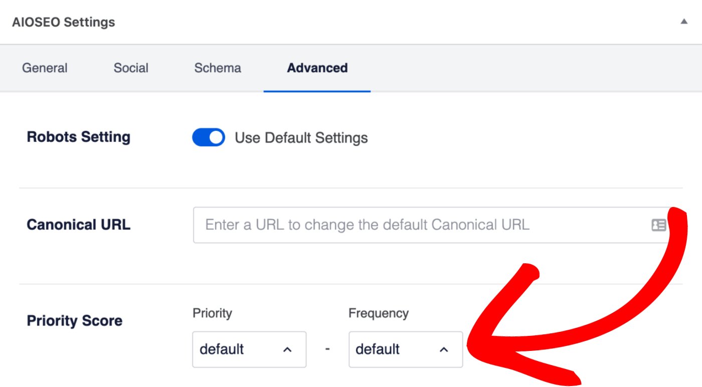This screenshot has height=387, width=702.
Task: Click the chevron arrow in Frequency dropdown
Action: (x=444, y=350)
